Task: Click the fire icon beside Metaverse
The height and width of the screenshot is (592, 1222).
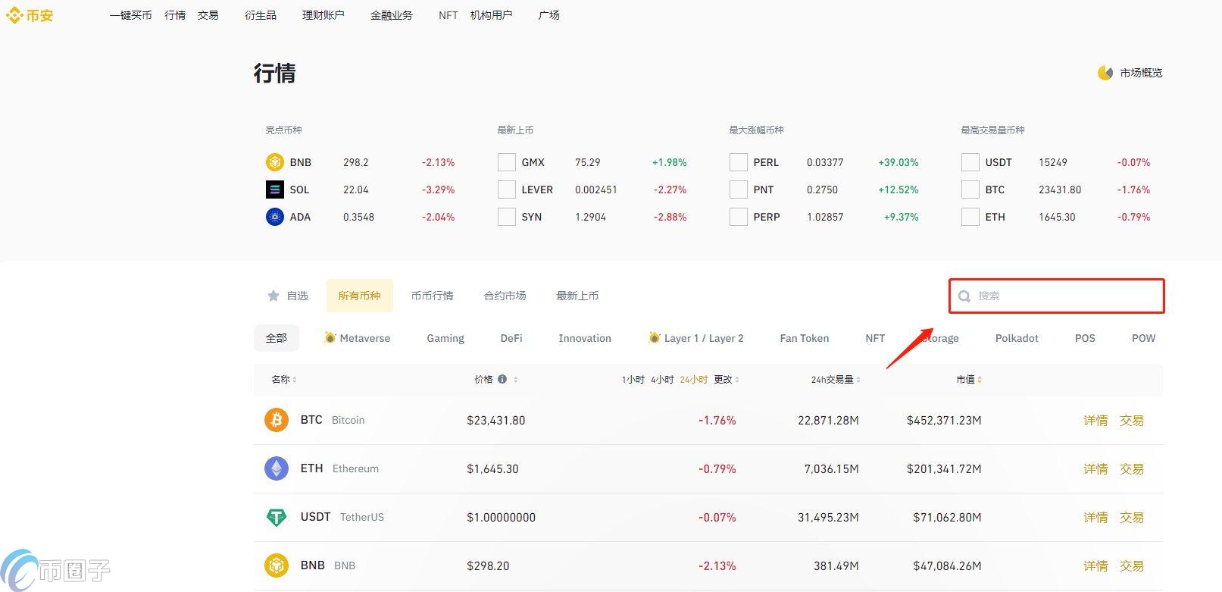Action: coord(330,337)
